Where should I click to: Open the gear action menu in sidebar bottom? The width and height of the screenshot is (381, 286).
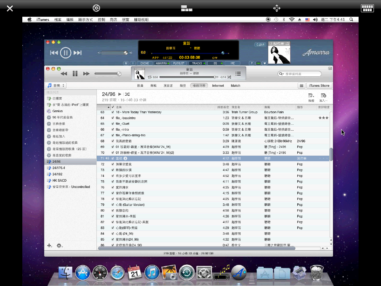(x=60, y=246)
